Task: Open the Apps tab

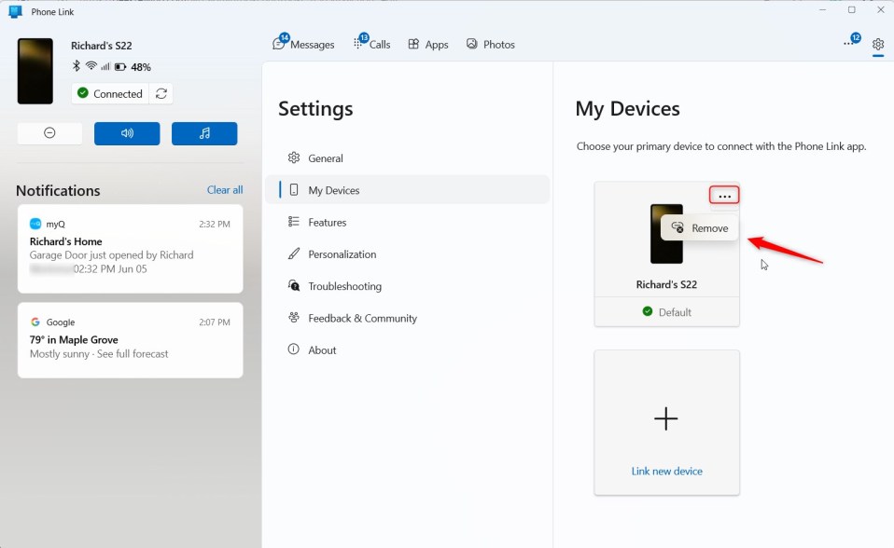Action: 428,44
